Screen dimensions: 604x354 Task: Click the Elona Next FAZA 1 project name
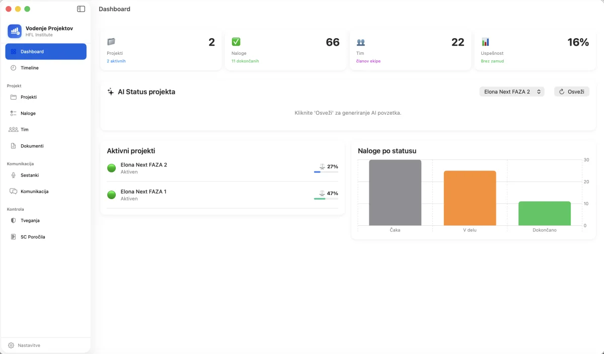[x=143, y=192]
